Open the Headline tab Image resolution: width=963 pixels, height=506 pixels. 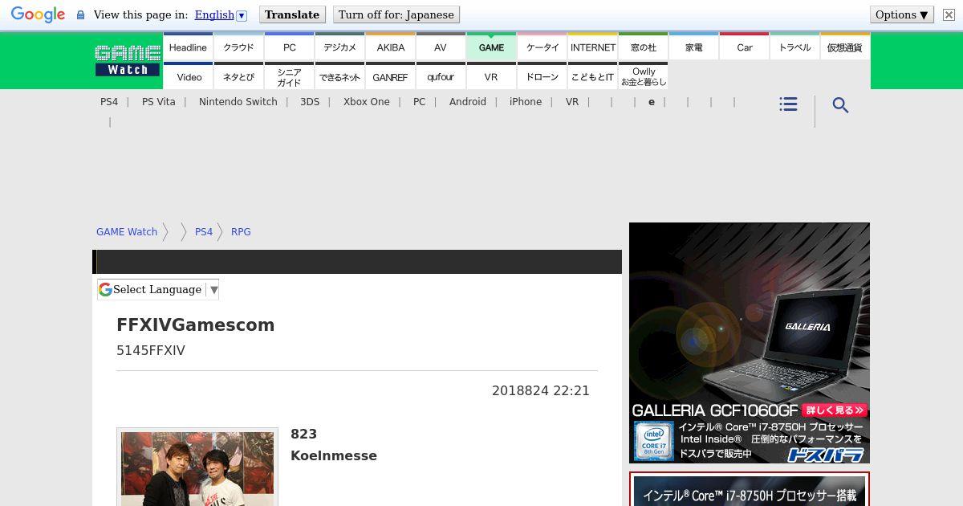pos(188,47)
